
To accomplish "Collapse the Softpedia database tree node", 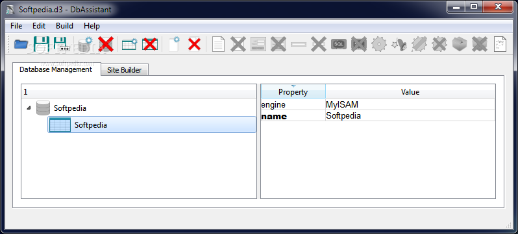I will [x=29, y=108].
